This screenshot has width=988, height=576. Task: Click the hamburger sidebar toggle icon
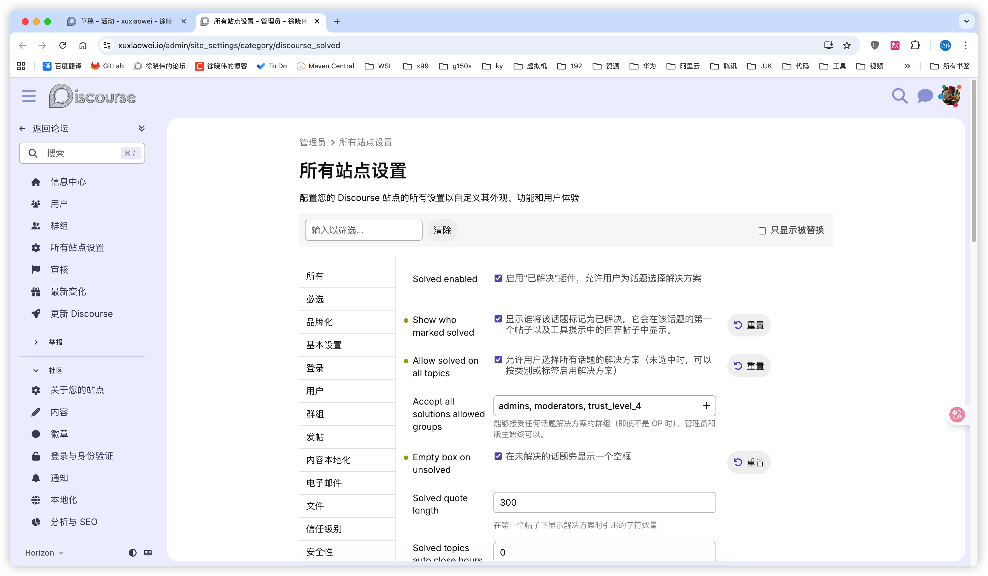[x=29, y=96]
